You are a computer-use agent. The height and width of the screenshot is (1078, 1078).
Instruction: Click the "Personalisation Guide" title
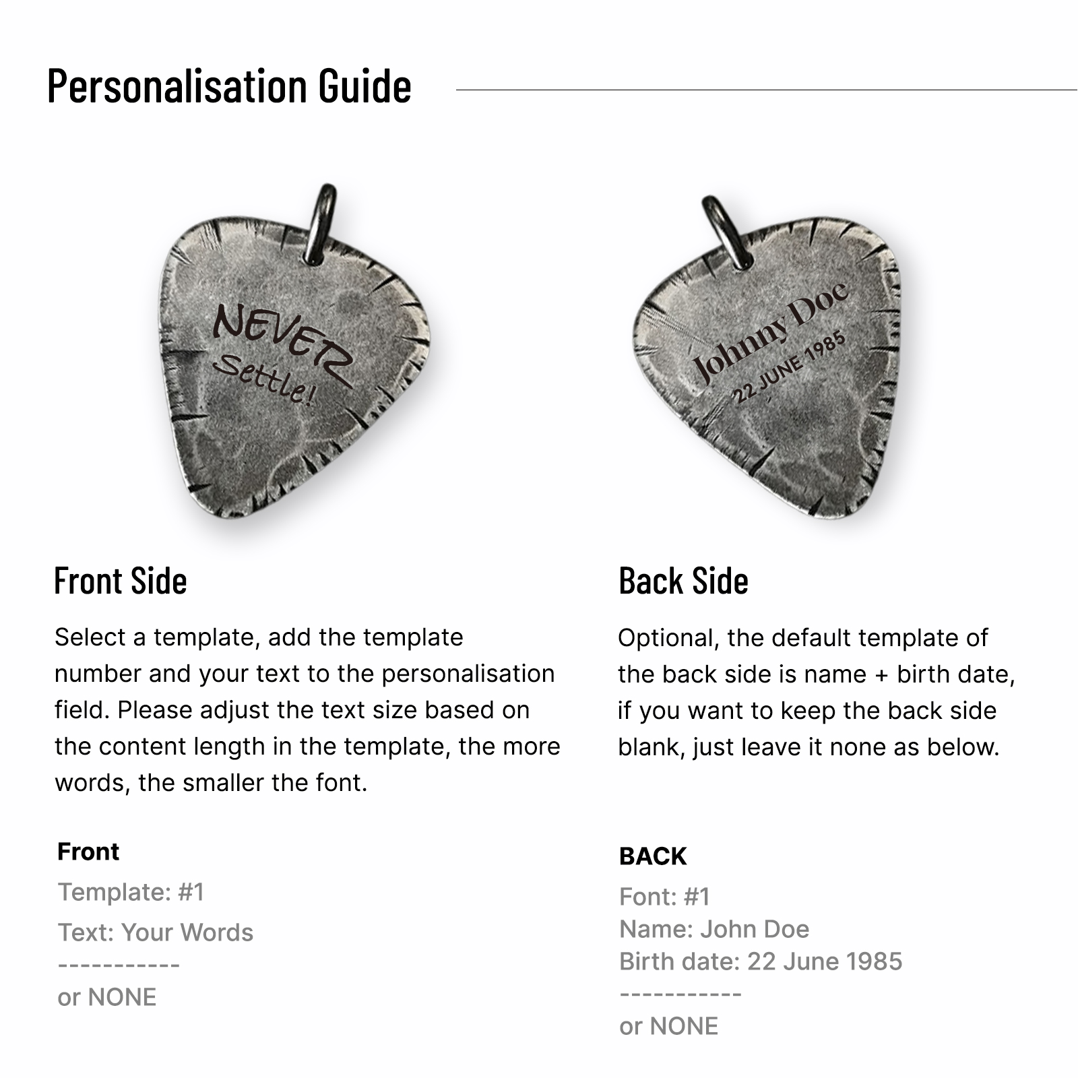(229, 86)
